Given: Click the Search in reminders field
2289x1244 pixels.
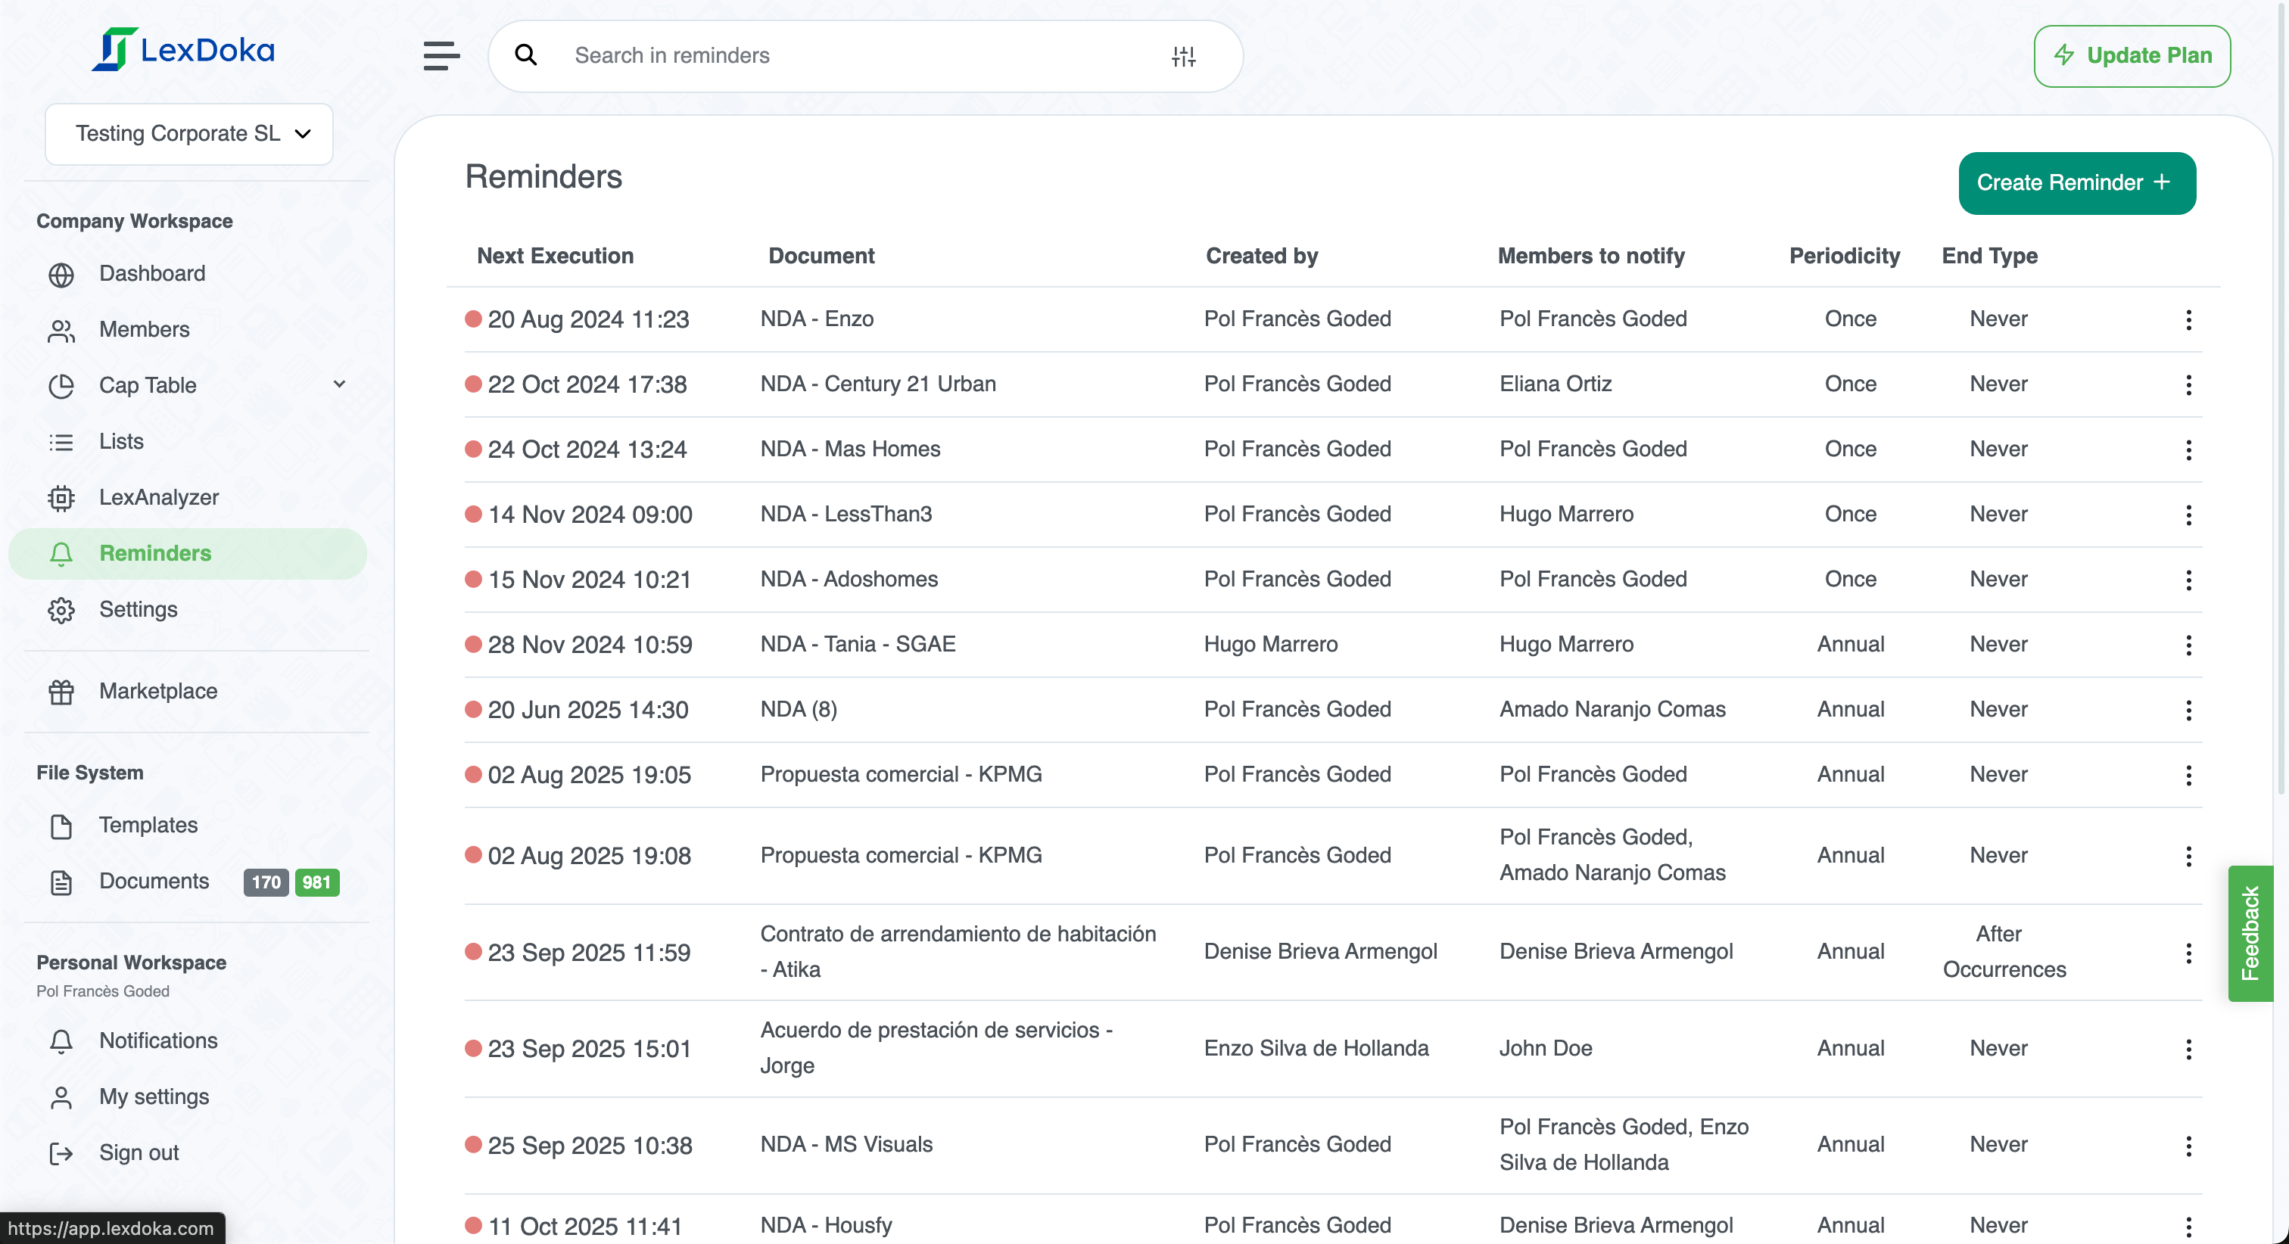Looking at the screenshot, I should tap(853, 56).
